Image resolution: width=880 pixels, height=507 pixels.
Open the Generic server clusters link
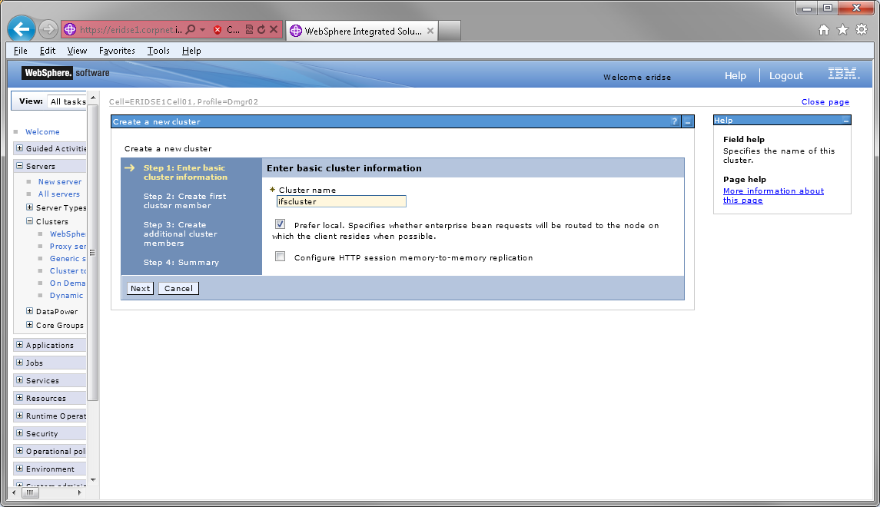(68, 259)
